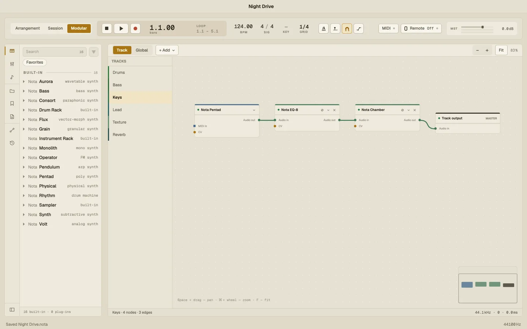Click the loop range 1.1 – 5.1
Viewport: 527px width, 329px height.
[207, 31]
